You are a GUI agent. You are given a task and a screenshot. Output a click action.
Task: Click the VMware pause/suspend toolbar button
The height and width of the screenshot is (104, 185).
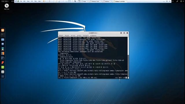tap(44, 1)
